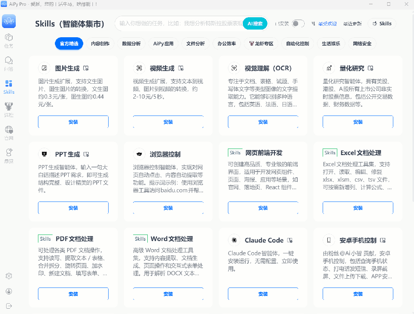
Task: Click small icon right of 图片生成 title
Action: pos(86,68)
